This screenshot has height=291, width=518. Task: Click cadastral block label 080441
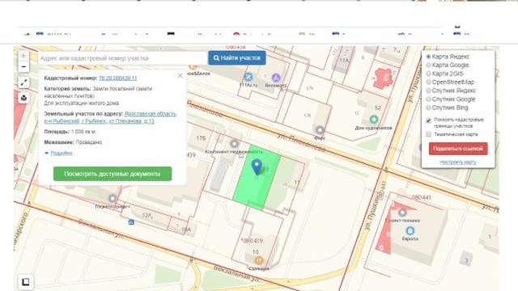coord(421,197)
